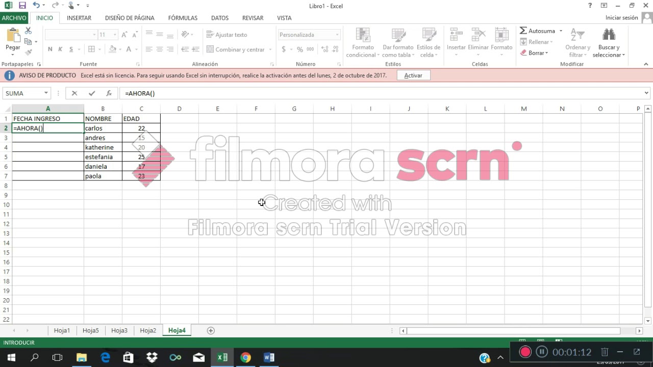Open the Hoja2 sheet tab
Viewport: 653px width, 367px height.
148,330
